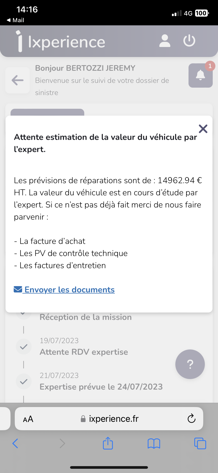The height and width of the screenshot is (473, 218).
Task: Open the AA text size menu
Action: 28,419
